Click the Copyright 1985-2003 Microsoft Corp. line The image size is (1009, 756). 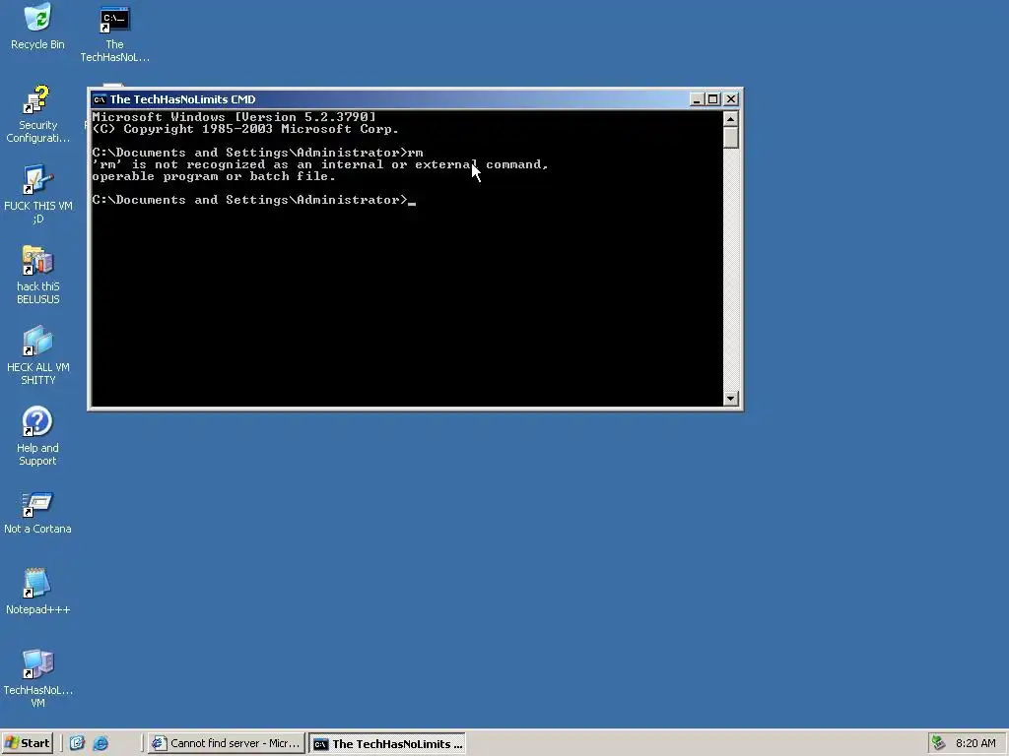[245, 129]
